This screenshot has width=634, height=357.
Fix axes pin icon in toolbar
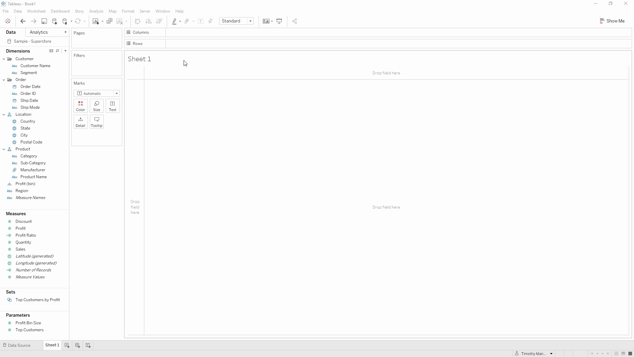tap(210, 21)
